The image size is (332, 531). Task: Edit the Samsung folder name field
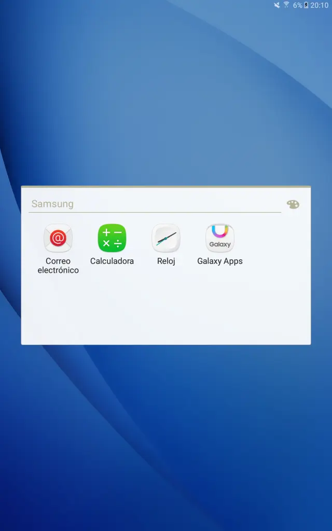pyautogui.click(x=155, y=204)
